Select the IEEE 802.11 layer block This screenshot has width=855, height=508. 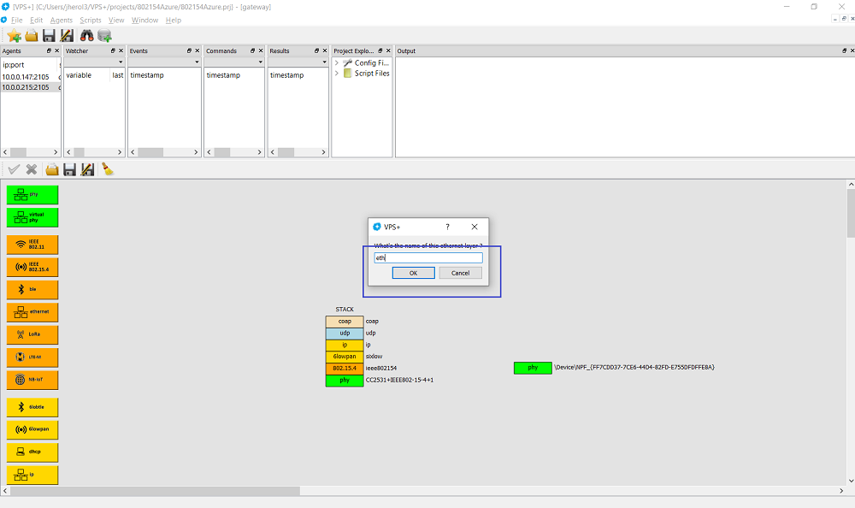32,245
